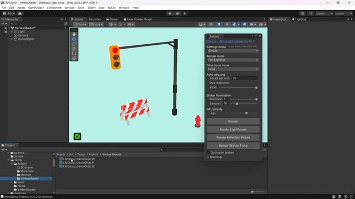Click the GPU priority slider handle
The height and width of the screenshot is (199, 355).
pyautogui.click(x=246, y=113)
